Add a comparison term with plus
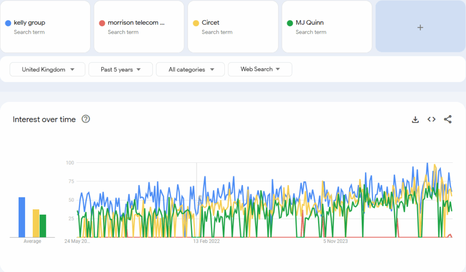The height and width of the screenshot is (272, 466). coord(420,27)
